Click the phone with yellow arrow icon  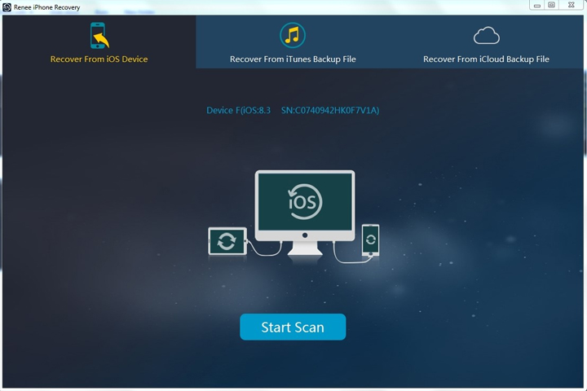tap(99, 36)
